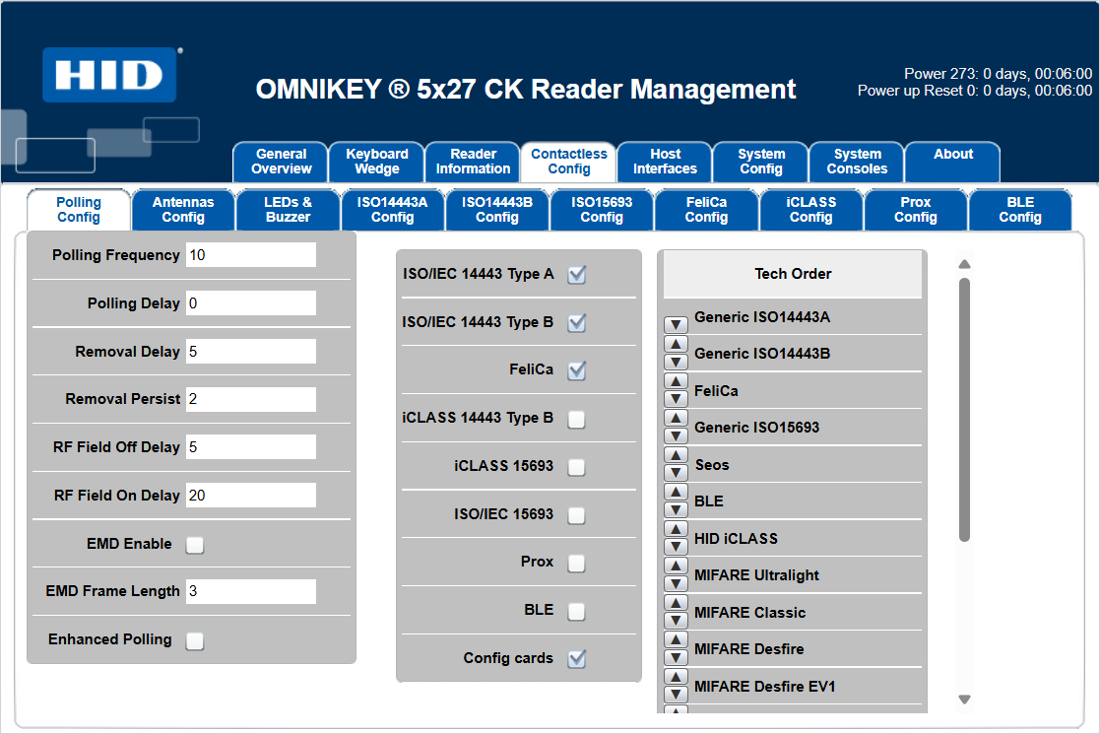Open the Antennas Config tab
Screen dimensions: 1100x734
point(183,210)
